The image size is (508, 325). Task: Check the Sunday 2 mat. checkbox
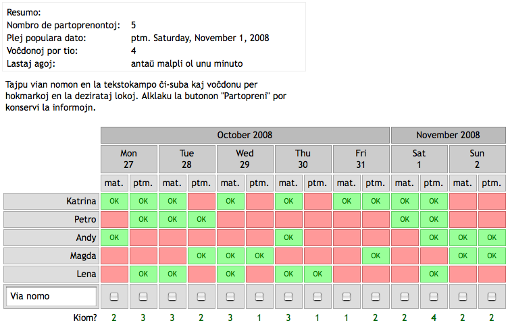tap(463, 297)
